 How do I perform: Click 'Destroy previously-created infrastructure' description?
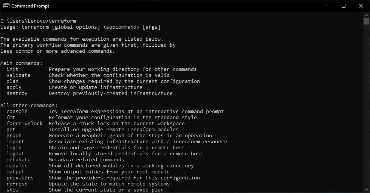click(111, 93)
